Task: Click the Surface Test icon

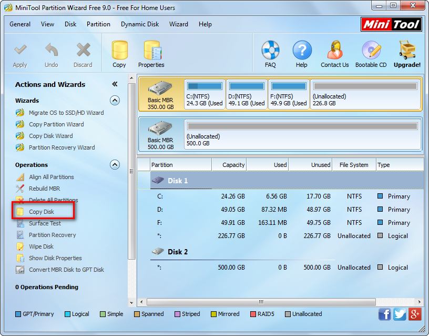Action: (x=21, y=223)
